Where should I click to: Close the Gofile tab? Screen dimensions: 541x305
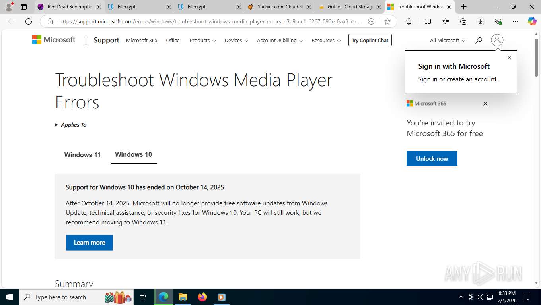pyautogui.click(x=379, y=7)
